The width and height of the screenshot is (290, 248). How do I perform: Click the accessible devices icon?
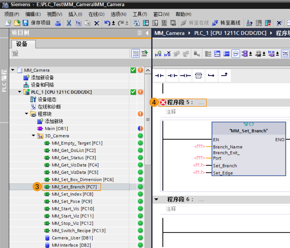[249, 23]
